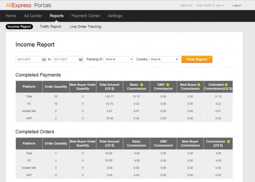The height and width of the screenshot is (182, 255).
Task: Click New Buyer Commission help icon
Action: click(198, 85)
